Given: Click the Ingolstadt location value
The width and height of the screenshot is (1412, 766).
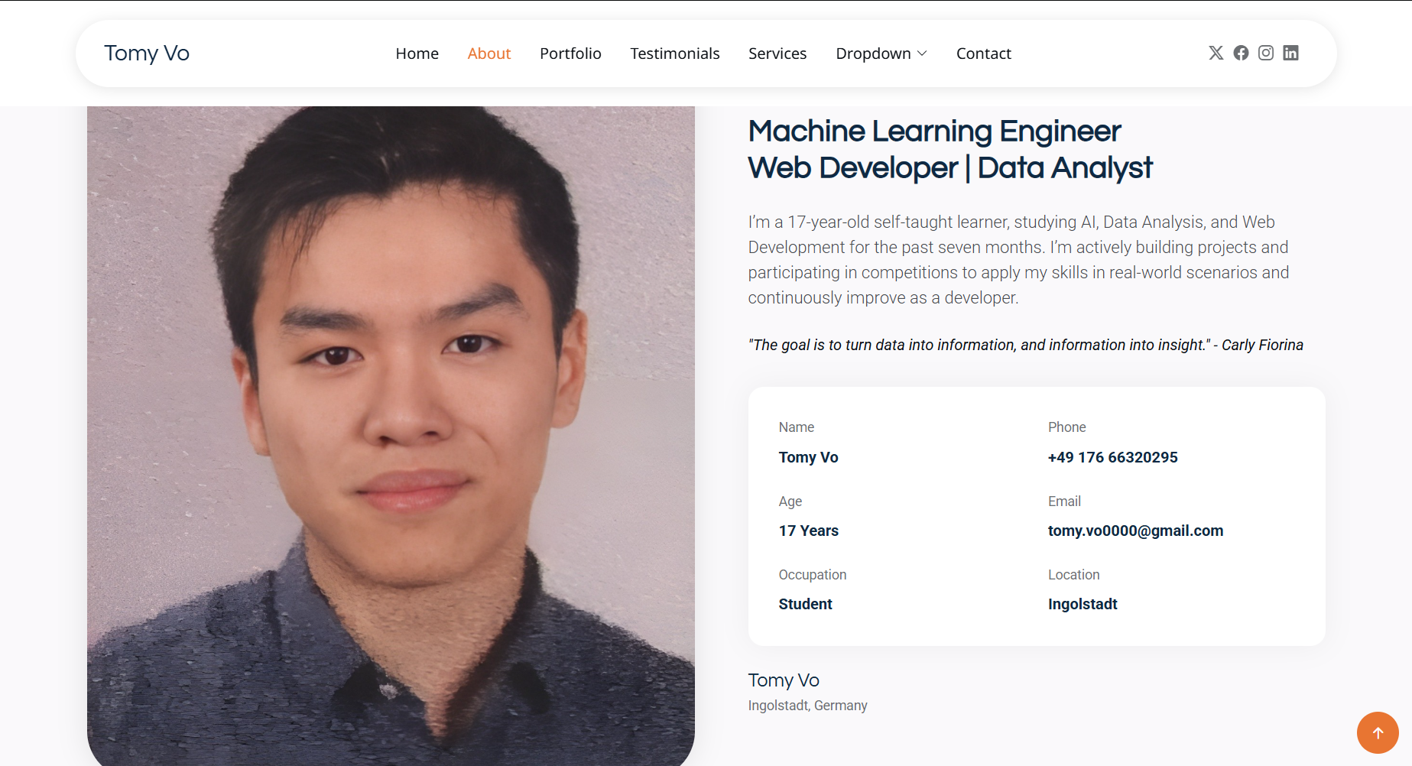Looking at the screenshot, I should click(x=1083, y=604).
